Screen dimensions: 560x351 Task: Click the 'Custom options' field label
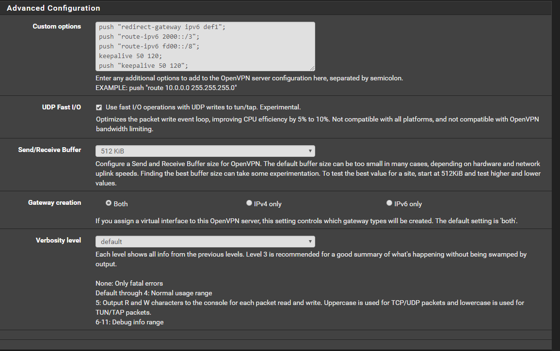(x=57, y=27)
